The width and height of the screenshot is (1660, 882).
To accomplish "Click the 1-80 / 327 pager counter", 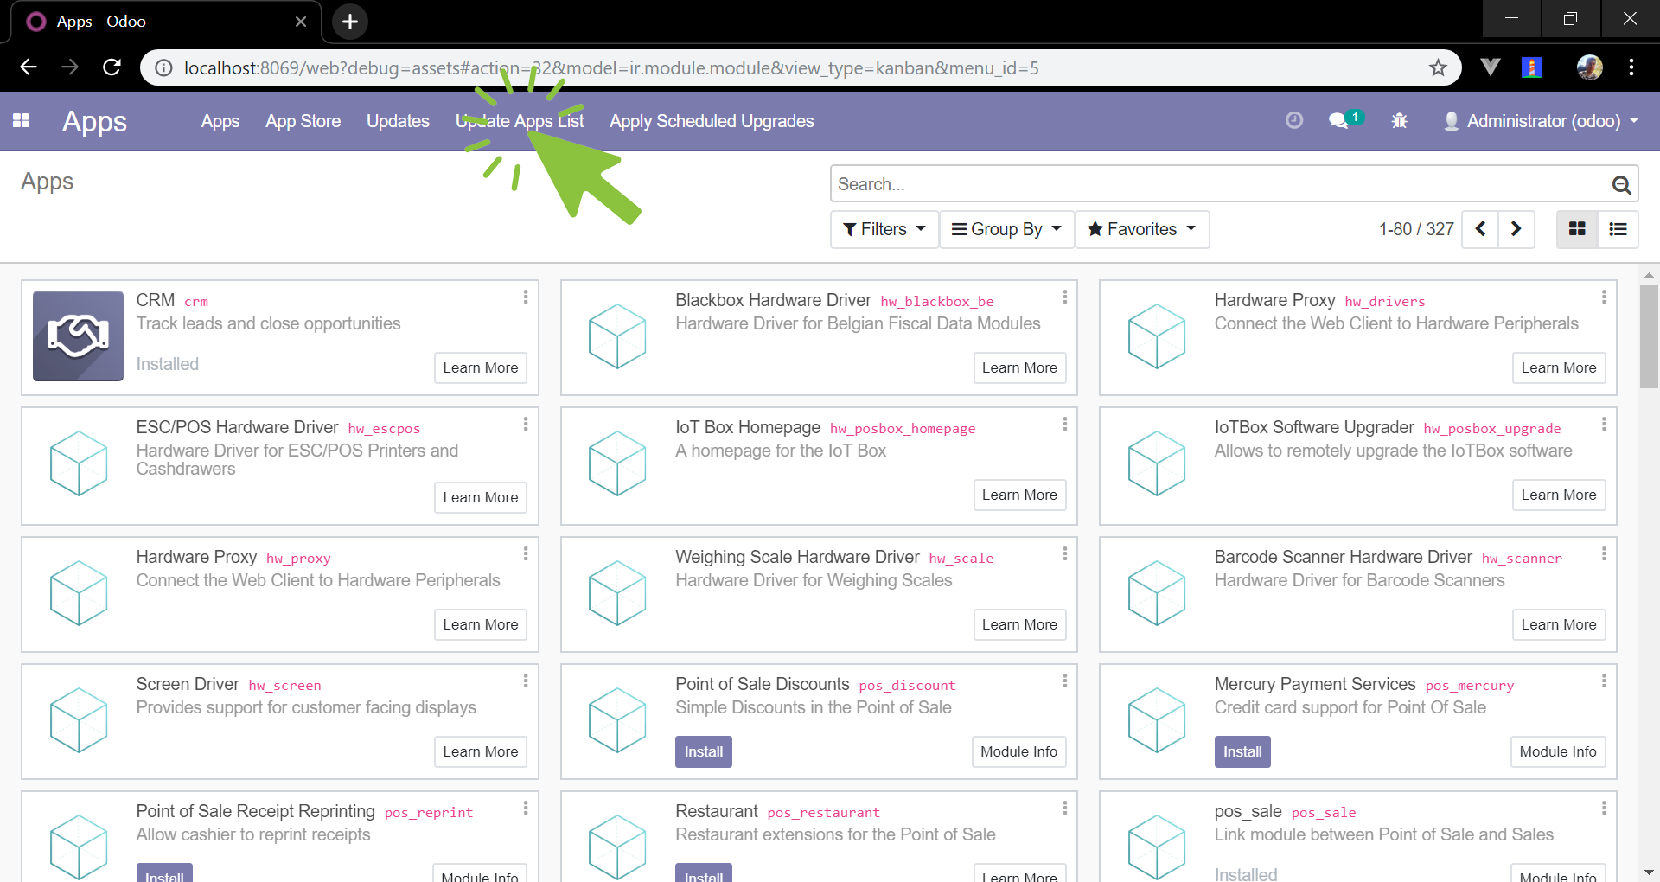I will [1416, 229].
